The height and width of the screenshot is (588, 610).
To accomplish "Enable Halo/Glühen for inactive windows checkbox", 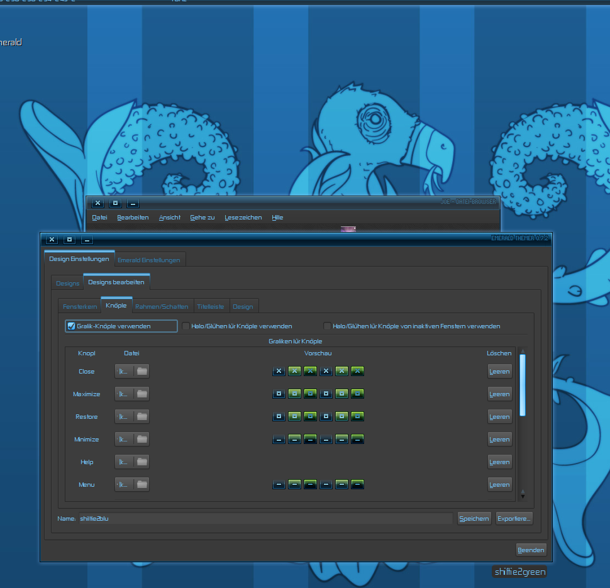I will pyautogui.click(x=327, y=326).
